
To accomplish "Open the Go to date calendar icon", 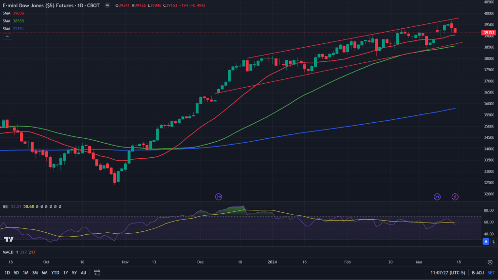I will [97, 272].
